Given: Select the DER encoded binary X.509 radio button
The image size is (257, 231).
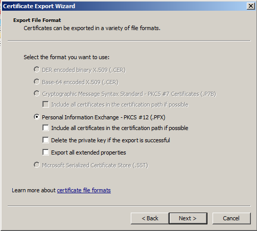Looking at the screenshot, I should point(37,69).
